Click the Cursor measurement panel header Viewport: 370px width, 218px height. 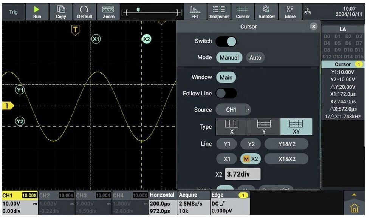(x=343, y=64)
